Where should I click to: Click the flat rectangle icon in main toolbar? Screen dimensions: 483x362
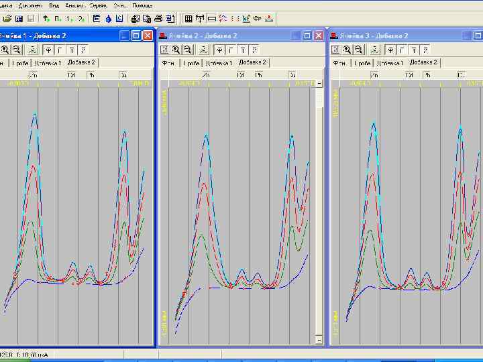[211, 19]
